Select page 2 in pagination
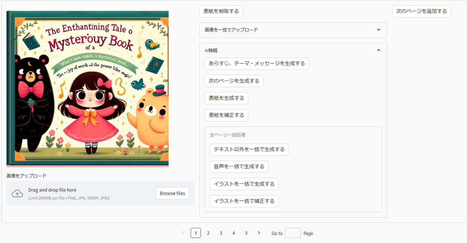The width and height of the screenshot is (467, 243). (208, 233)
